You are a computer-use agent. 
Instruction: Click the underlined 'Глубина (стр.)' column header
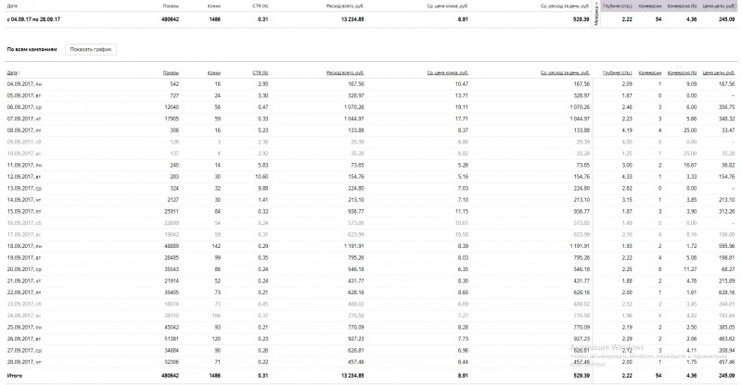click(617, 72)
